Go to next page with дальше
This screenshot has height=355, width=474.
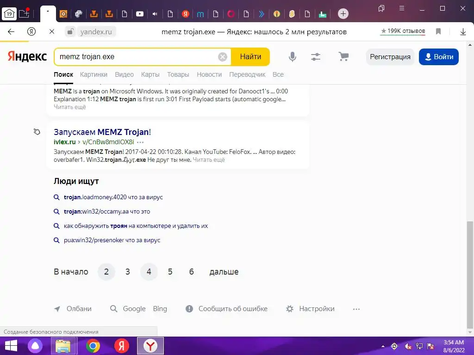[224, 272]
